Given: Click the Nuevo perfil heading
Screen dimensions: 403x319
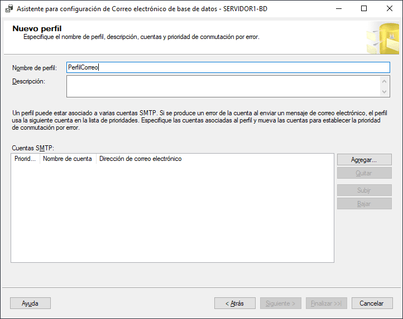Looking at the screenshot, I should point(37,28).
